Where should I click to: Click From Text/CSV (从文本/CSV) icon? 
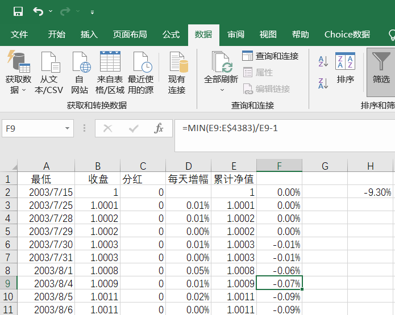pos(49,73)
